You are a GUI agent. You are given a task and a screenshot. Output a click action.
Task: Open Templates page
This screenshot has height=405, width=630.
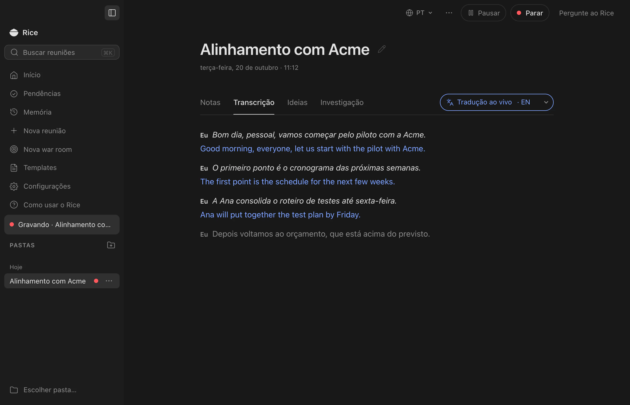[62, 168]
